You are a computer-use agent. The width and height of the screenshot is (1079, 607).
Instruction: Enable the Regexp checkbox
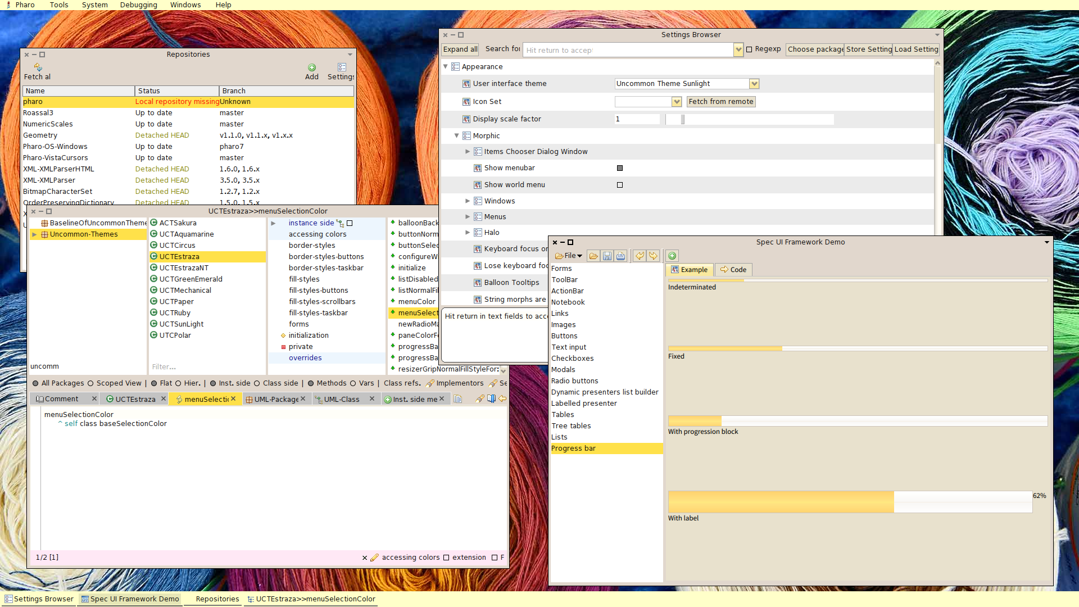(x=749, y=49)
